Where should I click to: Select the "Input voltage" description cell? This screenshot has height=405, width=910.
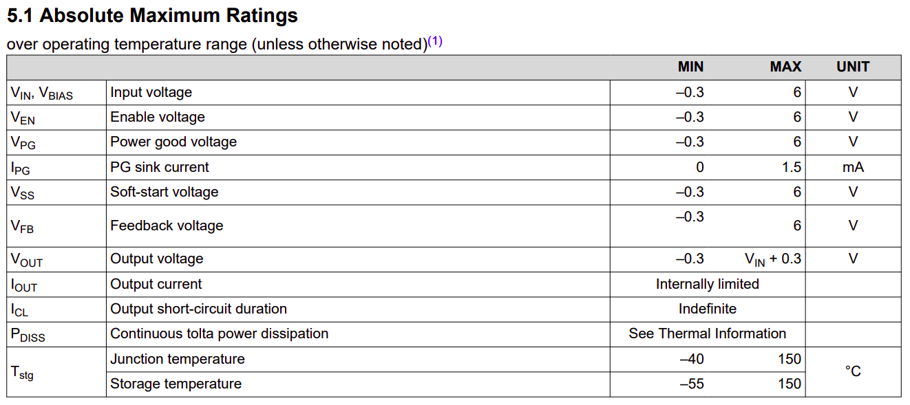tap(151, 92)
